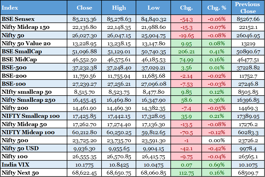Select previous close value 85267.66
This screenshot has height=177, width=265.
point(248,19)
